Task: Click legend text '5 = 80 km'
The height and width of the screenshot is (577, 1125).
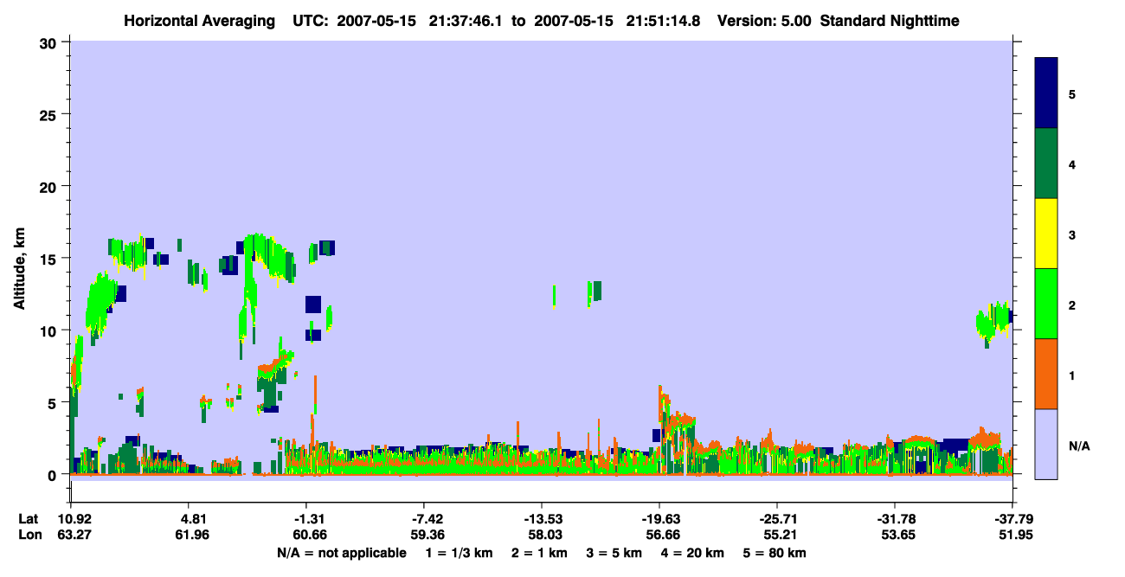Action: click(775, 553)
